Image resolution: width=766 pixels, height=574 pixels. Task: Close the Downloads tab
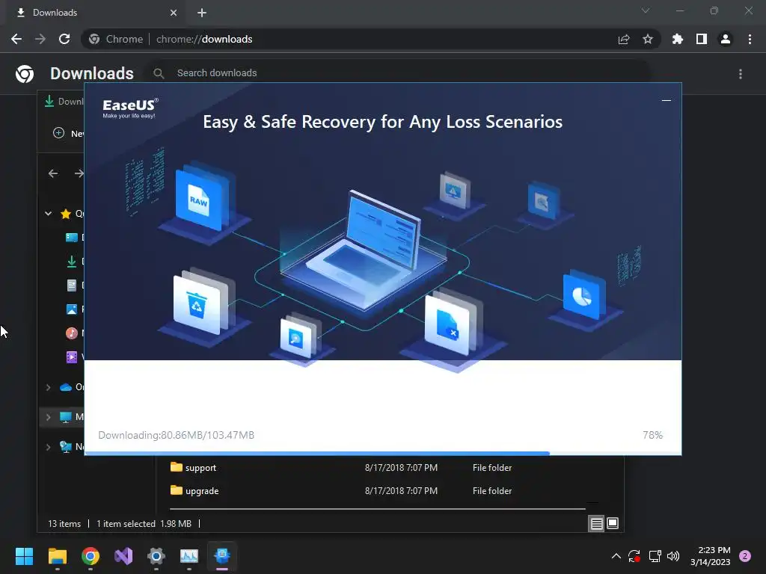(x=174, y=13)
